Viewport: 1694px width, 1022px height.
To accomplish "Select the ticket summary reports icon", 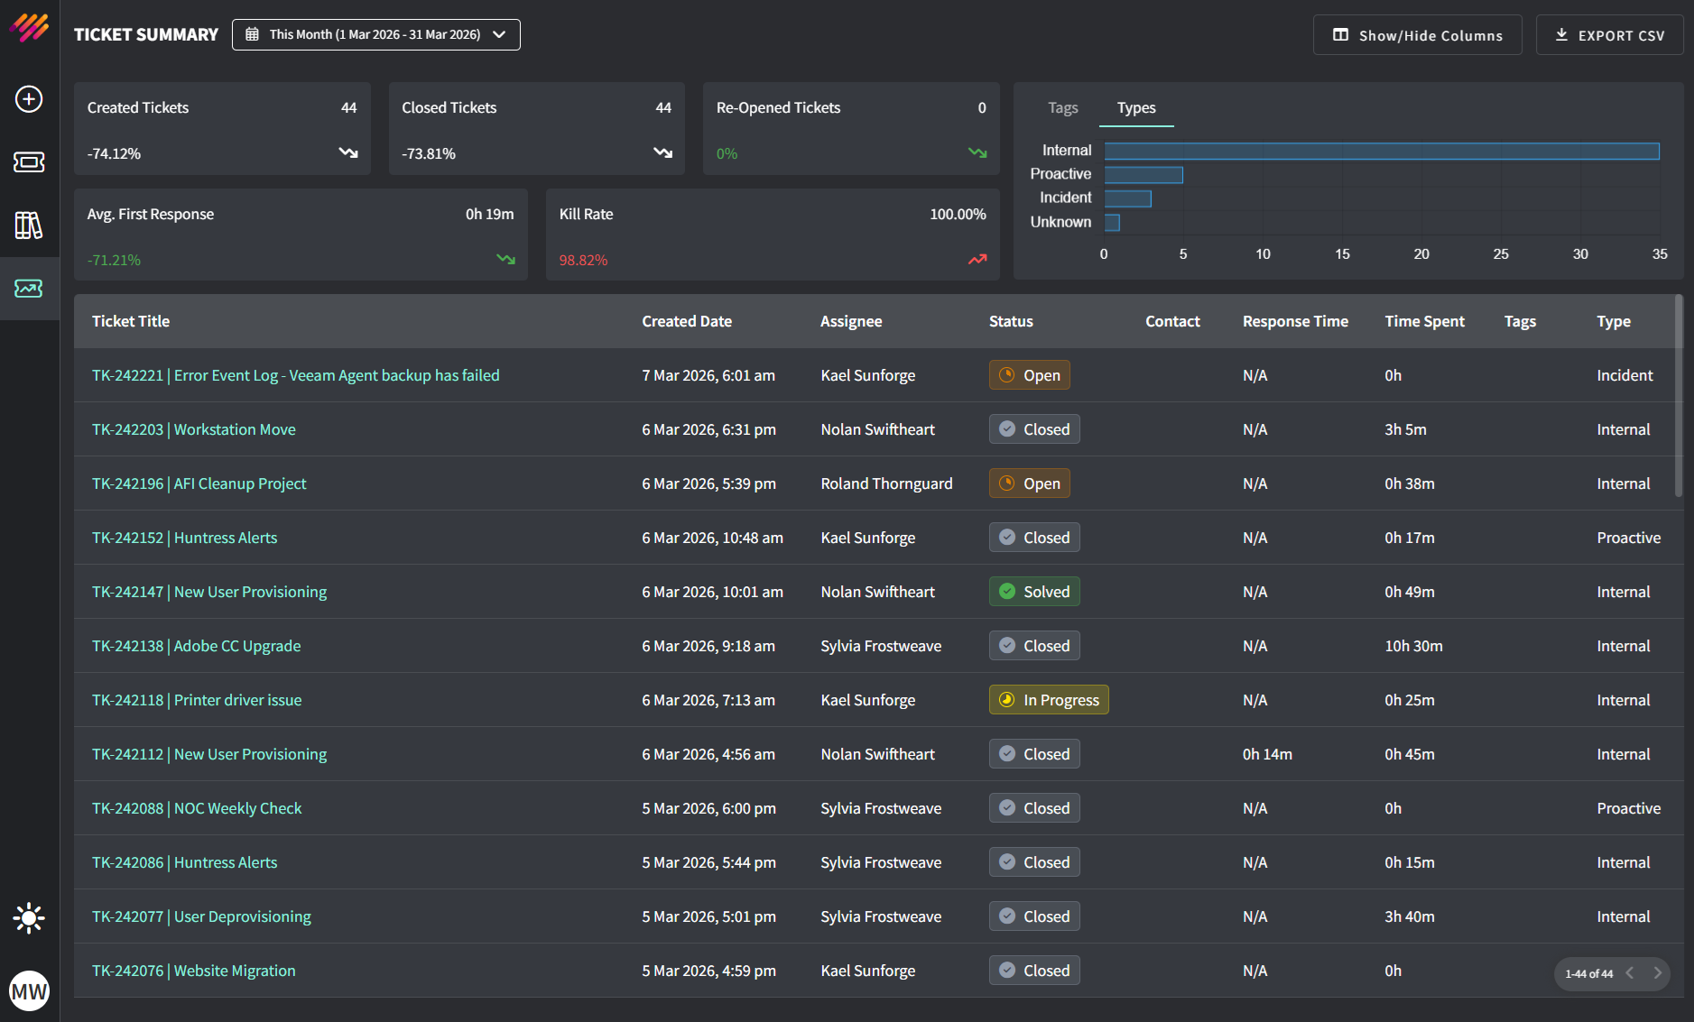I will [x=29, y=289].
